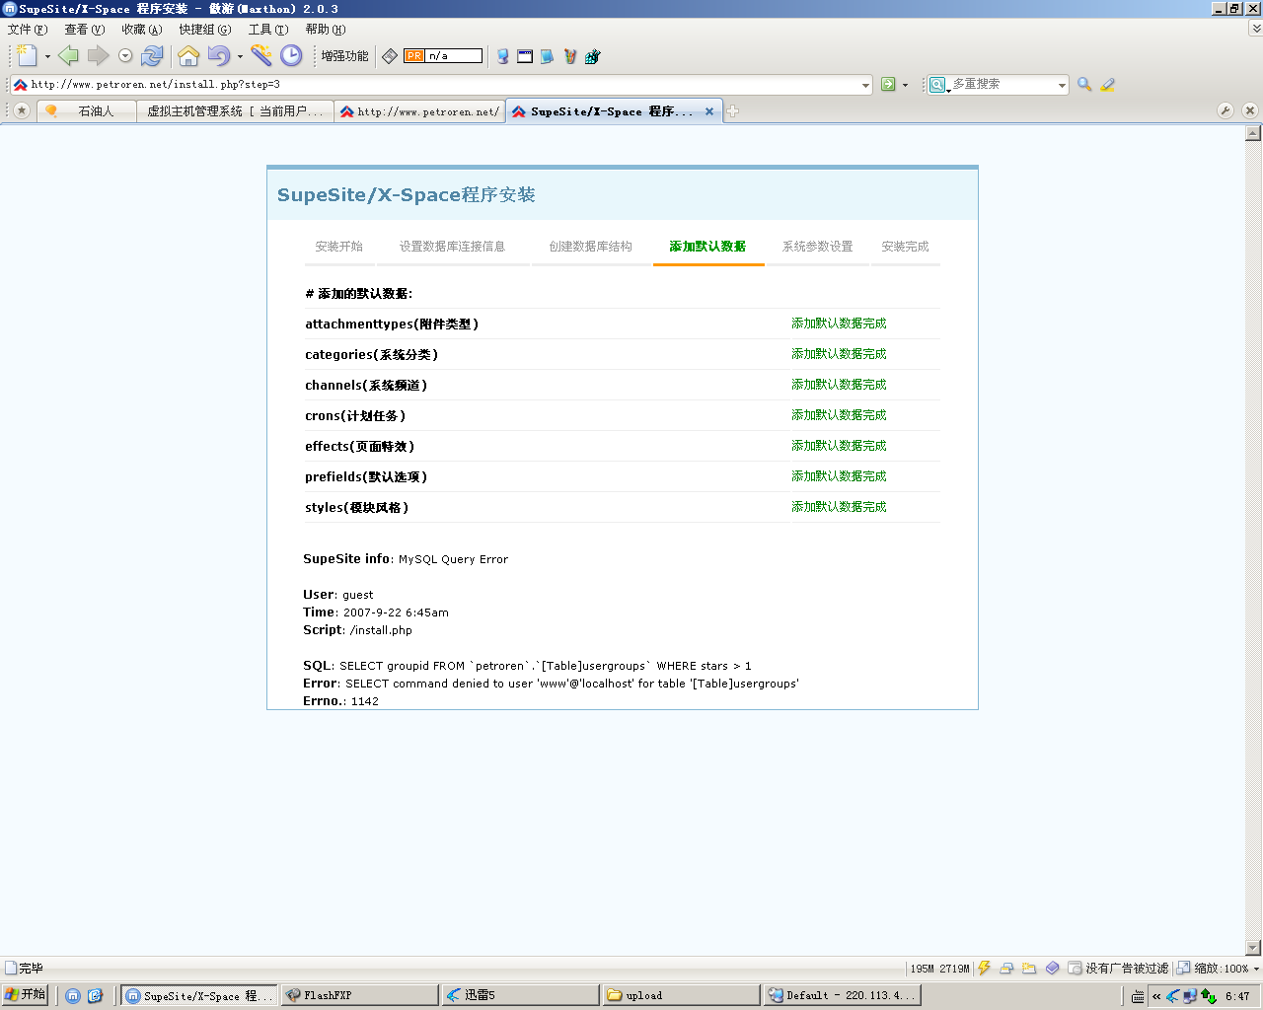Click the diamond icon left of PR
This screenshot has height=1010, width=1263.
[x=390, y=56]
